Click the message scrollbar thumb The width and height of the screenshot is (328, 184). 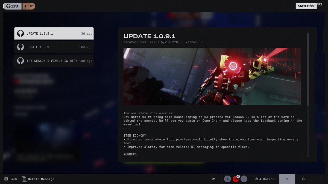[308, 69]
